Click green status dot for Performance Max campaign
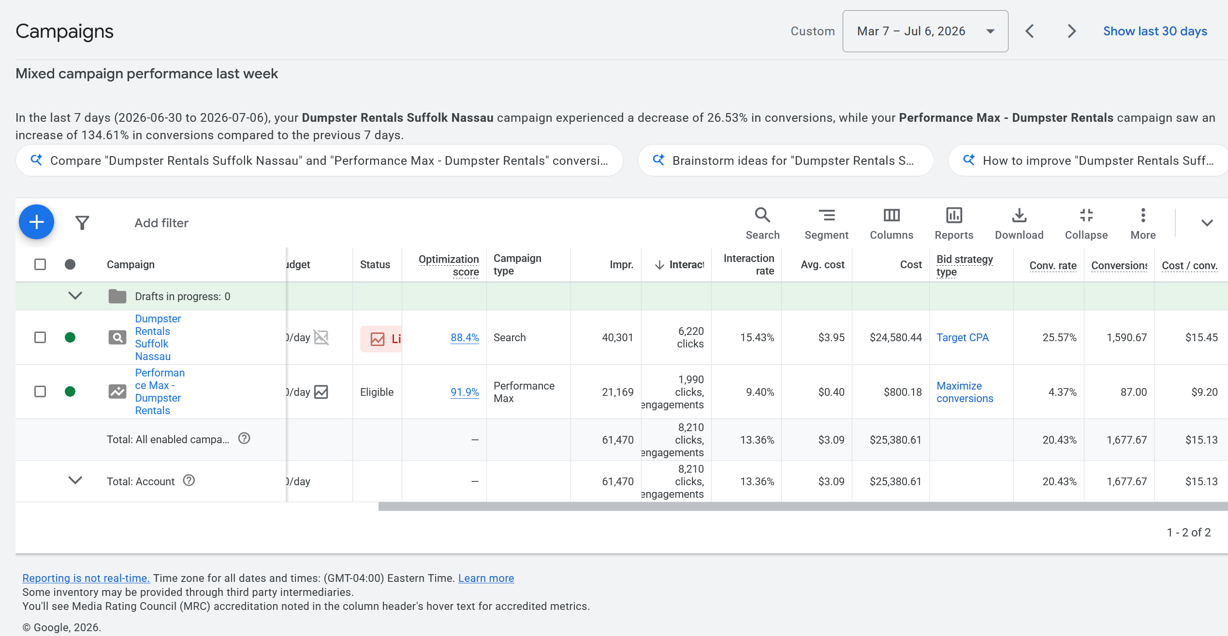The height and width of the screenshot is (636, 1228). point(70,391)
